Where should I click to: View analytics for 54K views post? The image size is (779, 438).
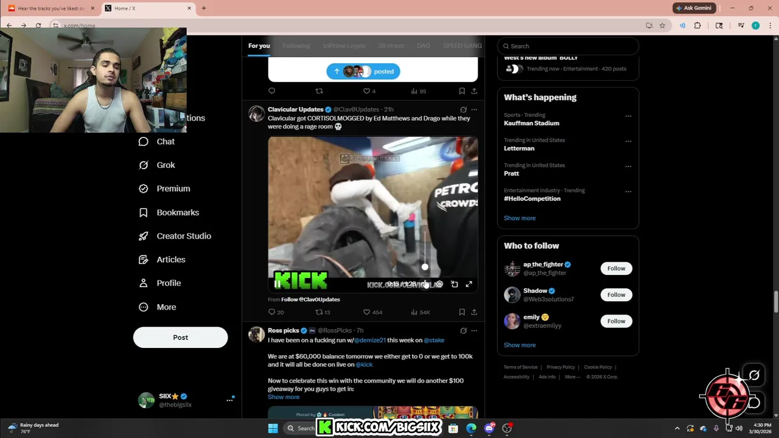tap(420, 312)
